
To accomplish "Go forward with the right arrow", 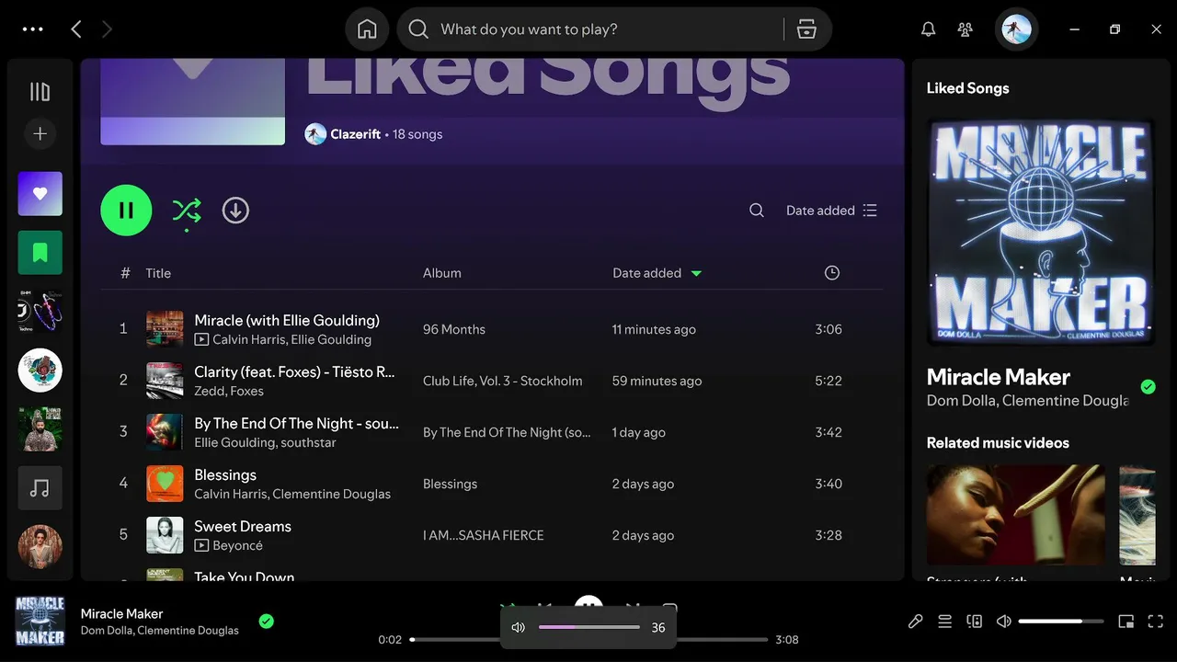I will (x=107, y=29).
